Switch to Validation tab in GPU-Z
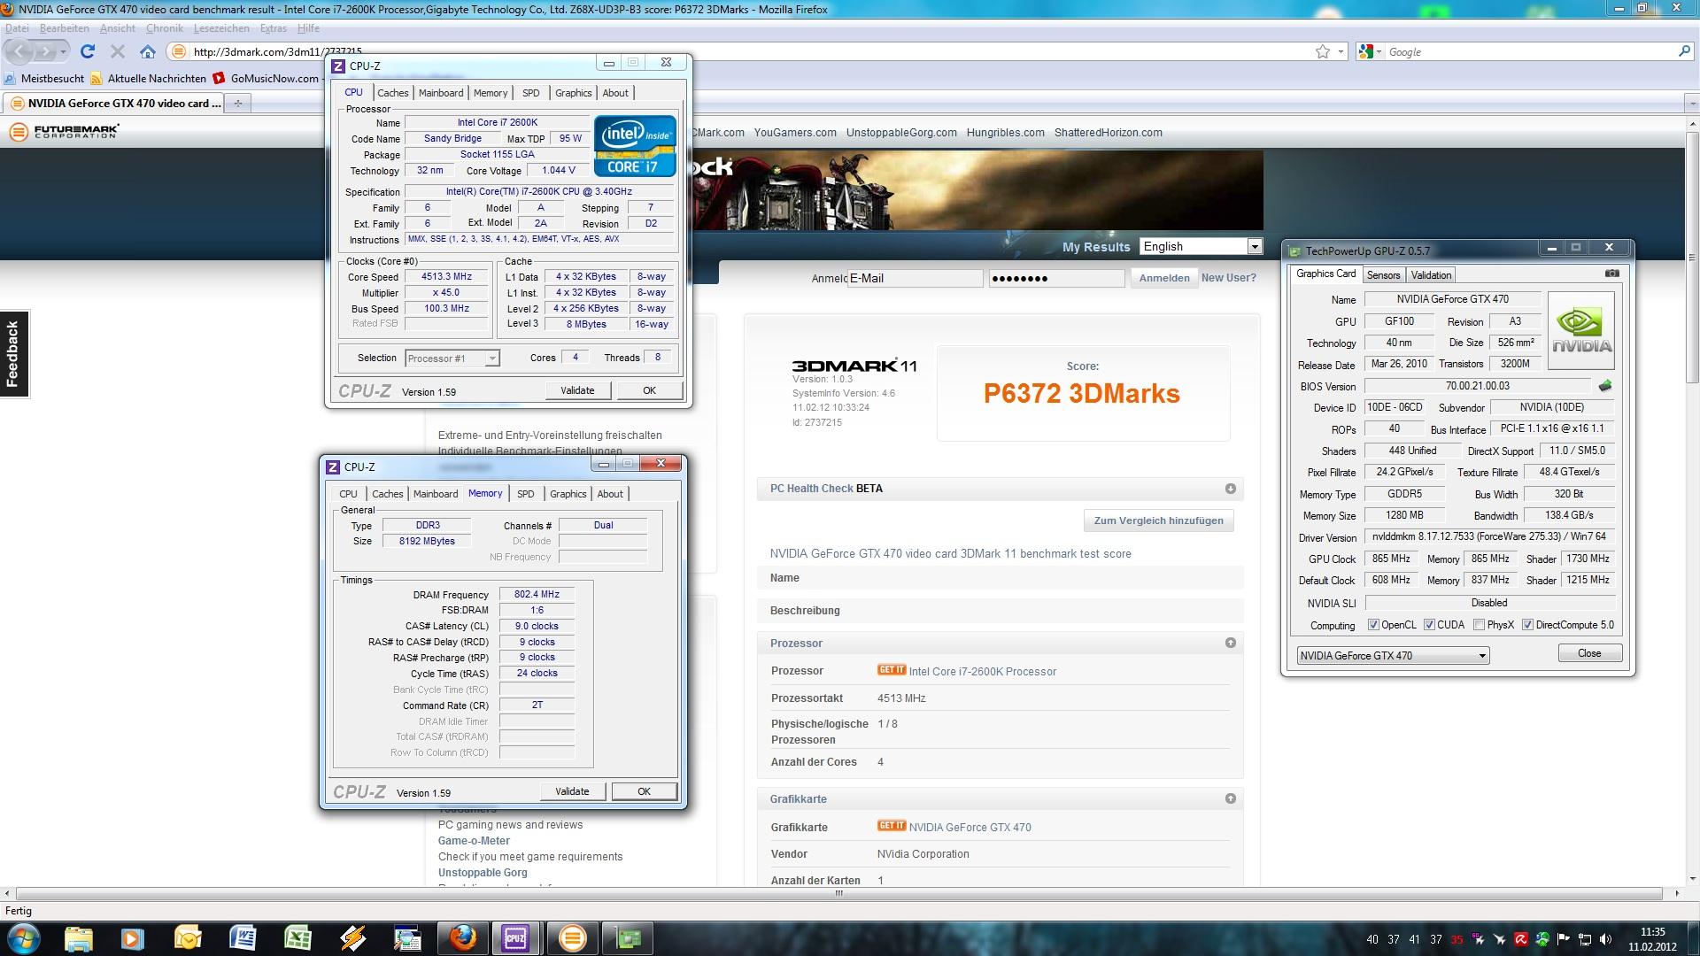The height and width of the screenshot is (956, 1700). tap(1431, 275)
